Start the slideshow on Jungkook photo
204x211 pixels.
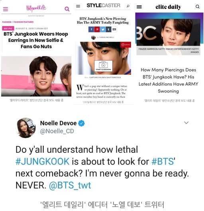click(x=103, y=66)
